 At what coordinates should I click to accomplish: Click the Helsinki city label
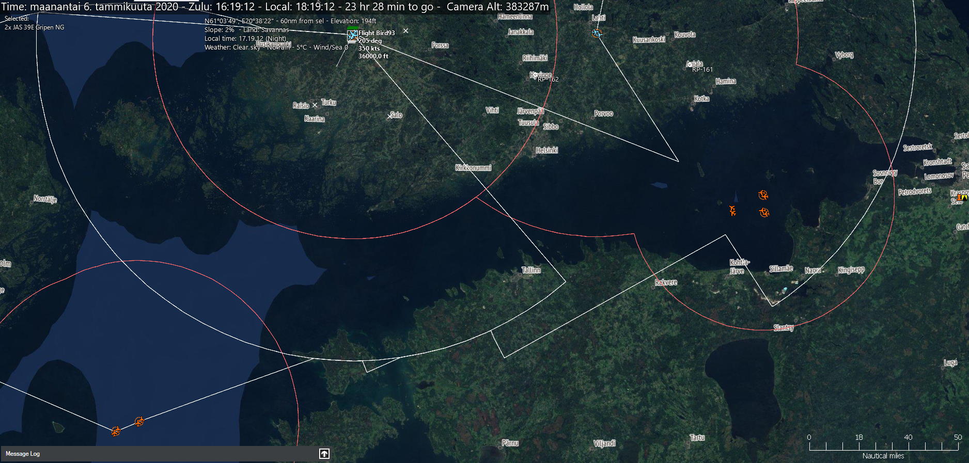point(546,150)
